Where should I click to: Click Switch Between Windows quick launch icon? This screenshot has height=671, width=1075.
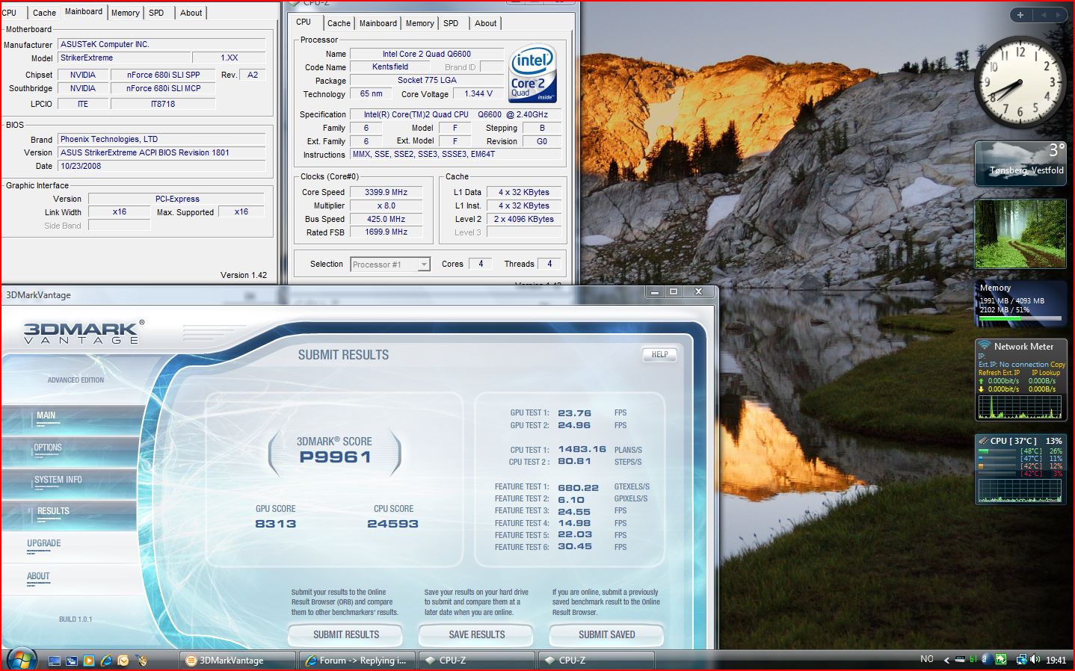pos(72,661)
